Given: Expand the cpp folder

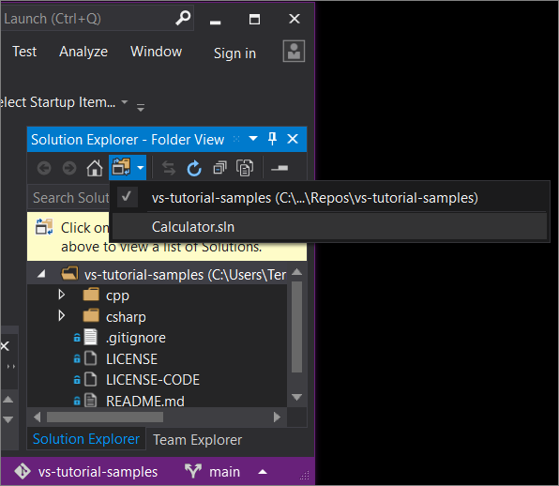Looking at the screenshot, I should [61, 295].
